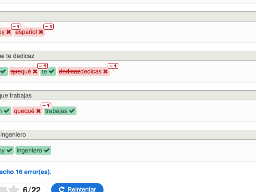The height and width of the screenshot is (192, 256).
Task: Click the Reintentar button
Action: [x=77, y=189]
